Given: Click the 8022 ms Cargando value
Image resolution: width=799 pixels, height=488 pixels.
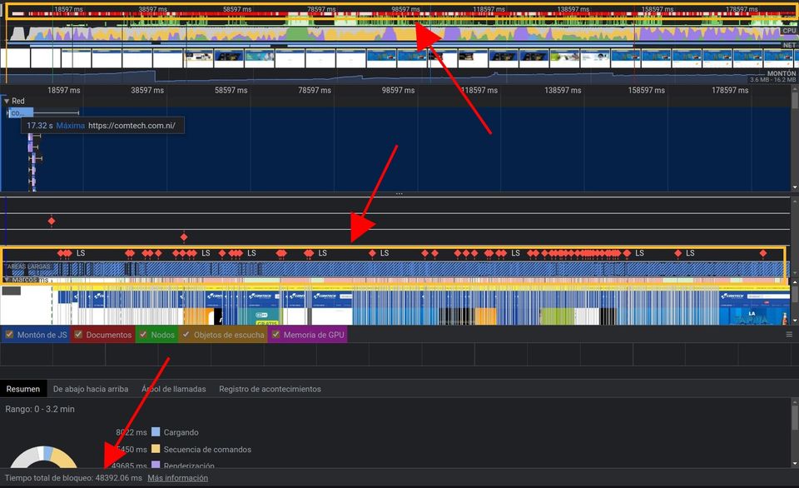Looking at the screenshot, I should [x=132, y=432].
